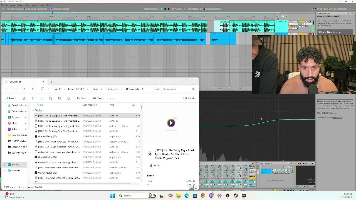Open Ableton Navigate menu
This screenshot has width=356, height=200.
point(34,5)
